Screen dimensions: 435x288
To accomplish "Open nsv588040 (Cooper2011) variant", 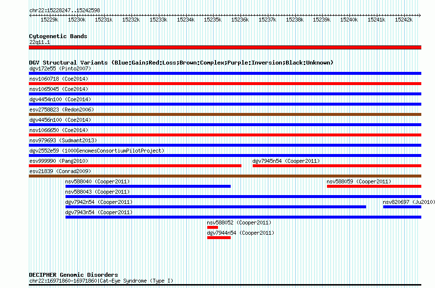I will (x=97, y=181).
